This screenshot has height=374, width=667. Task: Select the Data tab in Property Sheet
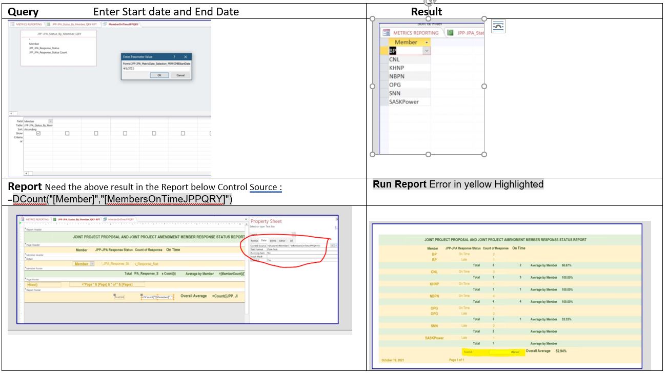point(264,240)
